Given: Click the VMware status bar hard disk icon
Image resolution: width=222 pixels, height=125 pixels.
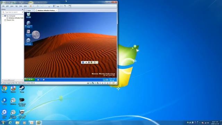Looking at the screenshot, I should click(88, 83).
